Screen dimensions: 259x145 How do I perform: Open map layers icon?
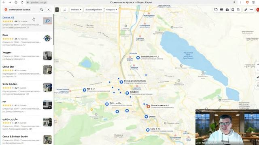tap(221, 10)
